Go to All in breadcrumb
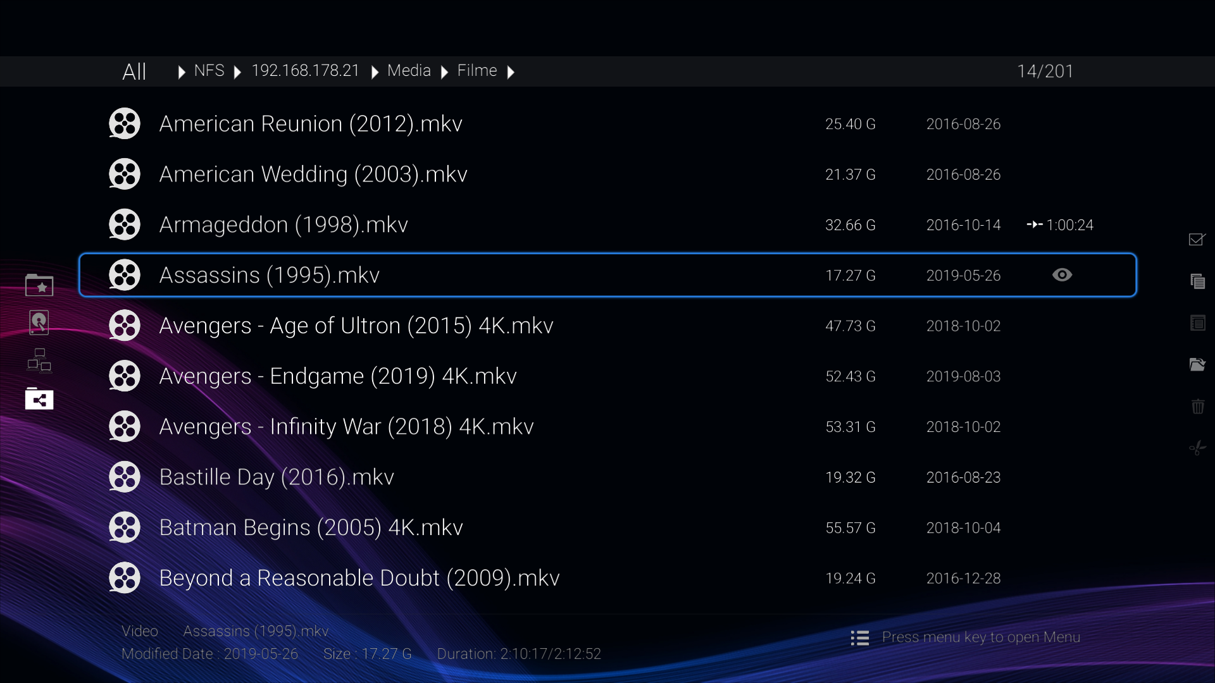 [x=134, y=71]
